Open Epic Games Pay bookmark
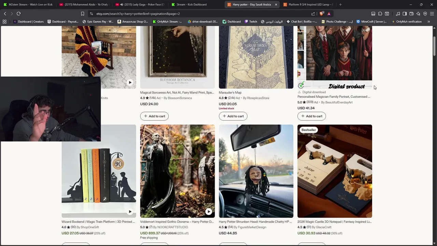This screenshot has width=437, height=246. (98, 22)
